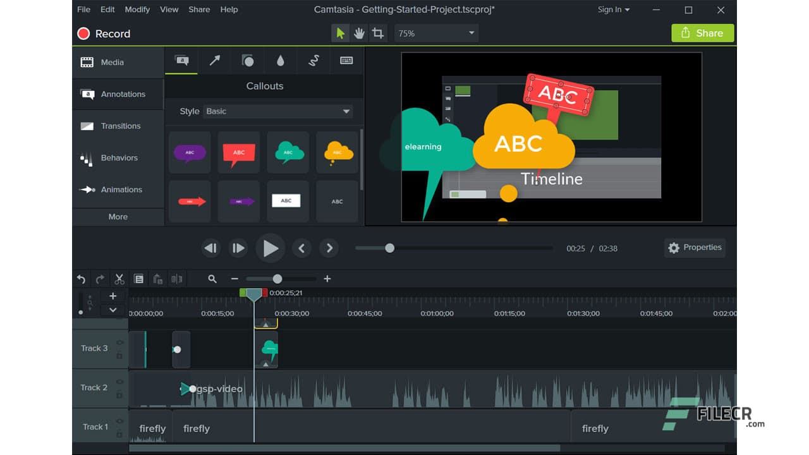Open the Sign In dropdown
Screen dimensions: 809x455
click(613, 9)
